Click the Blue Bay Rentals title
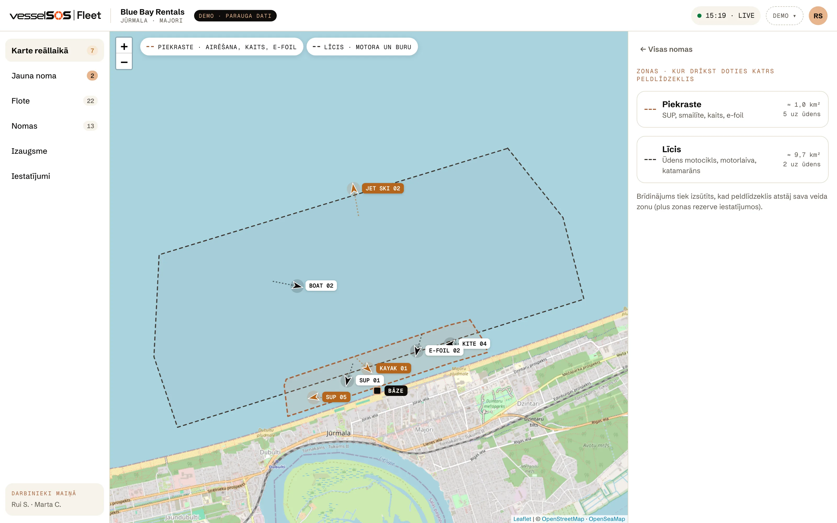 152,12
